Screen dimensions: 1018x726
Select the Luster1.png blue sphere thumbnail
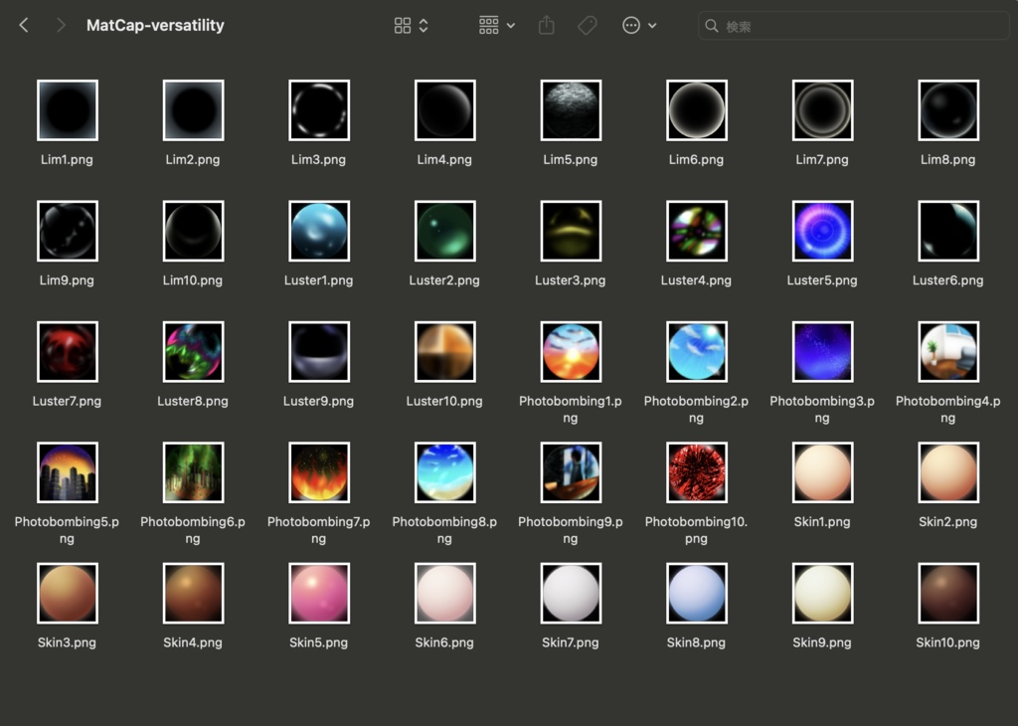(x=318, y=230)
